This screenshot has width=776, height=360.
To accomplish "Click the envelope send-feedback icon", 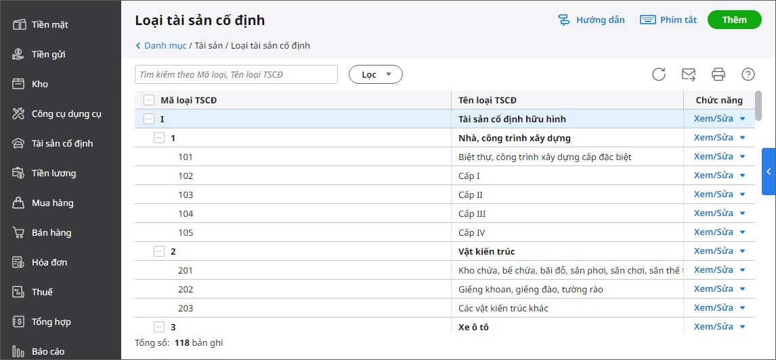I will click(x=689, y=74).
